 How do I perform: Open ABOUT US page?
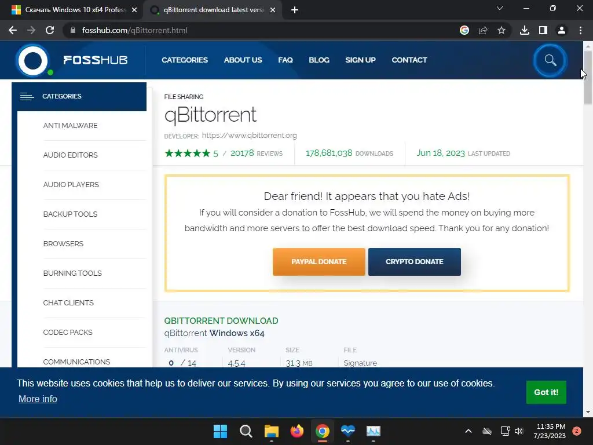(x=243, y=60)
